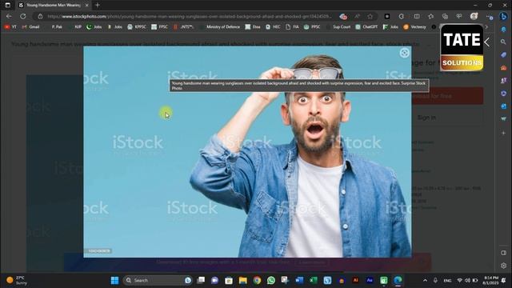Open FPSC bookmark
This screenshot has height=288, width=512.
(160, 27)
